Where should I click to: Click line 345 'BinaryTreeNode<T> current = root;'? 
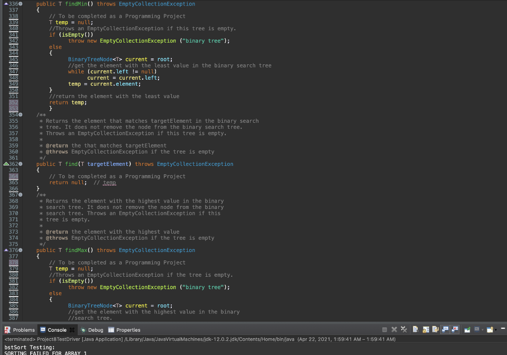coord(120,59)
